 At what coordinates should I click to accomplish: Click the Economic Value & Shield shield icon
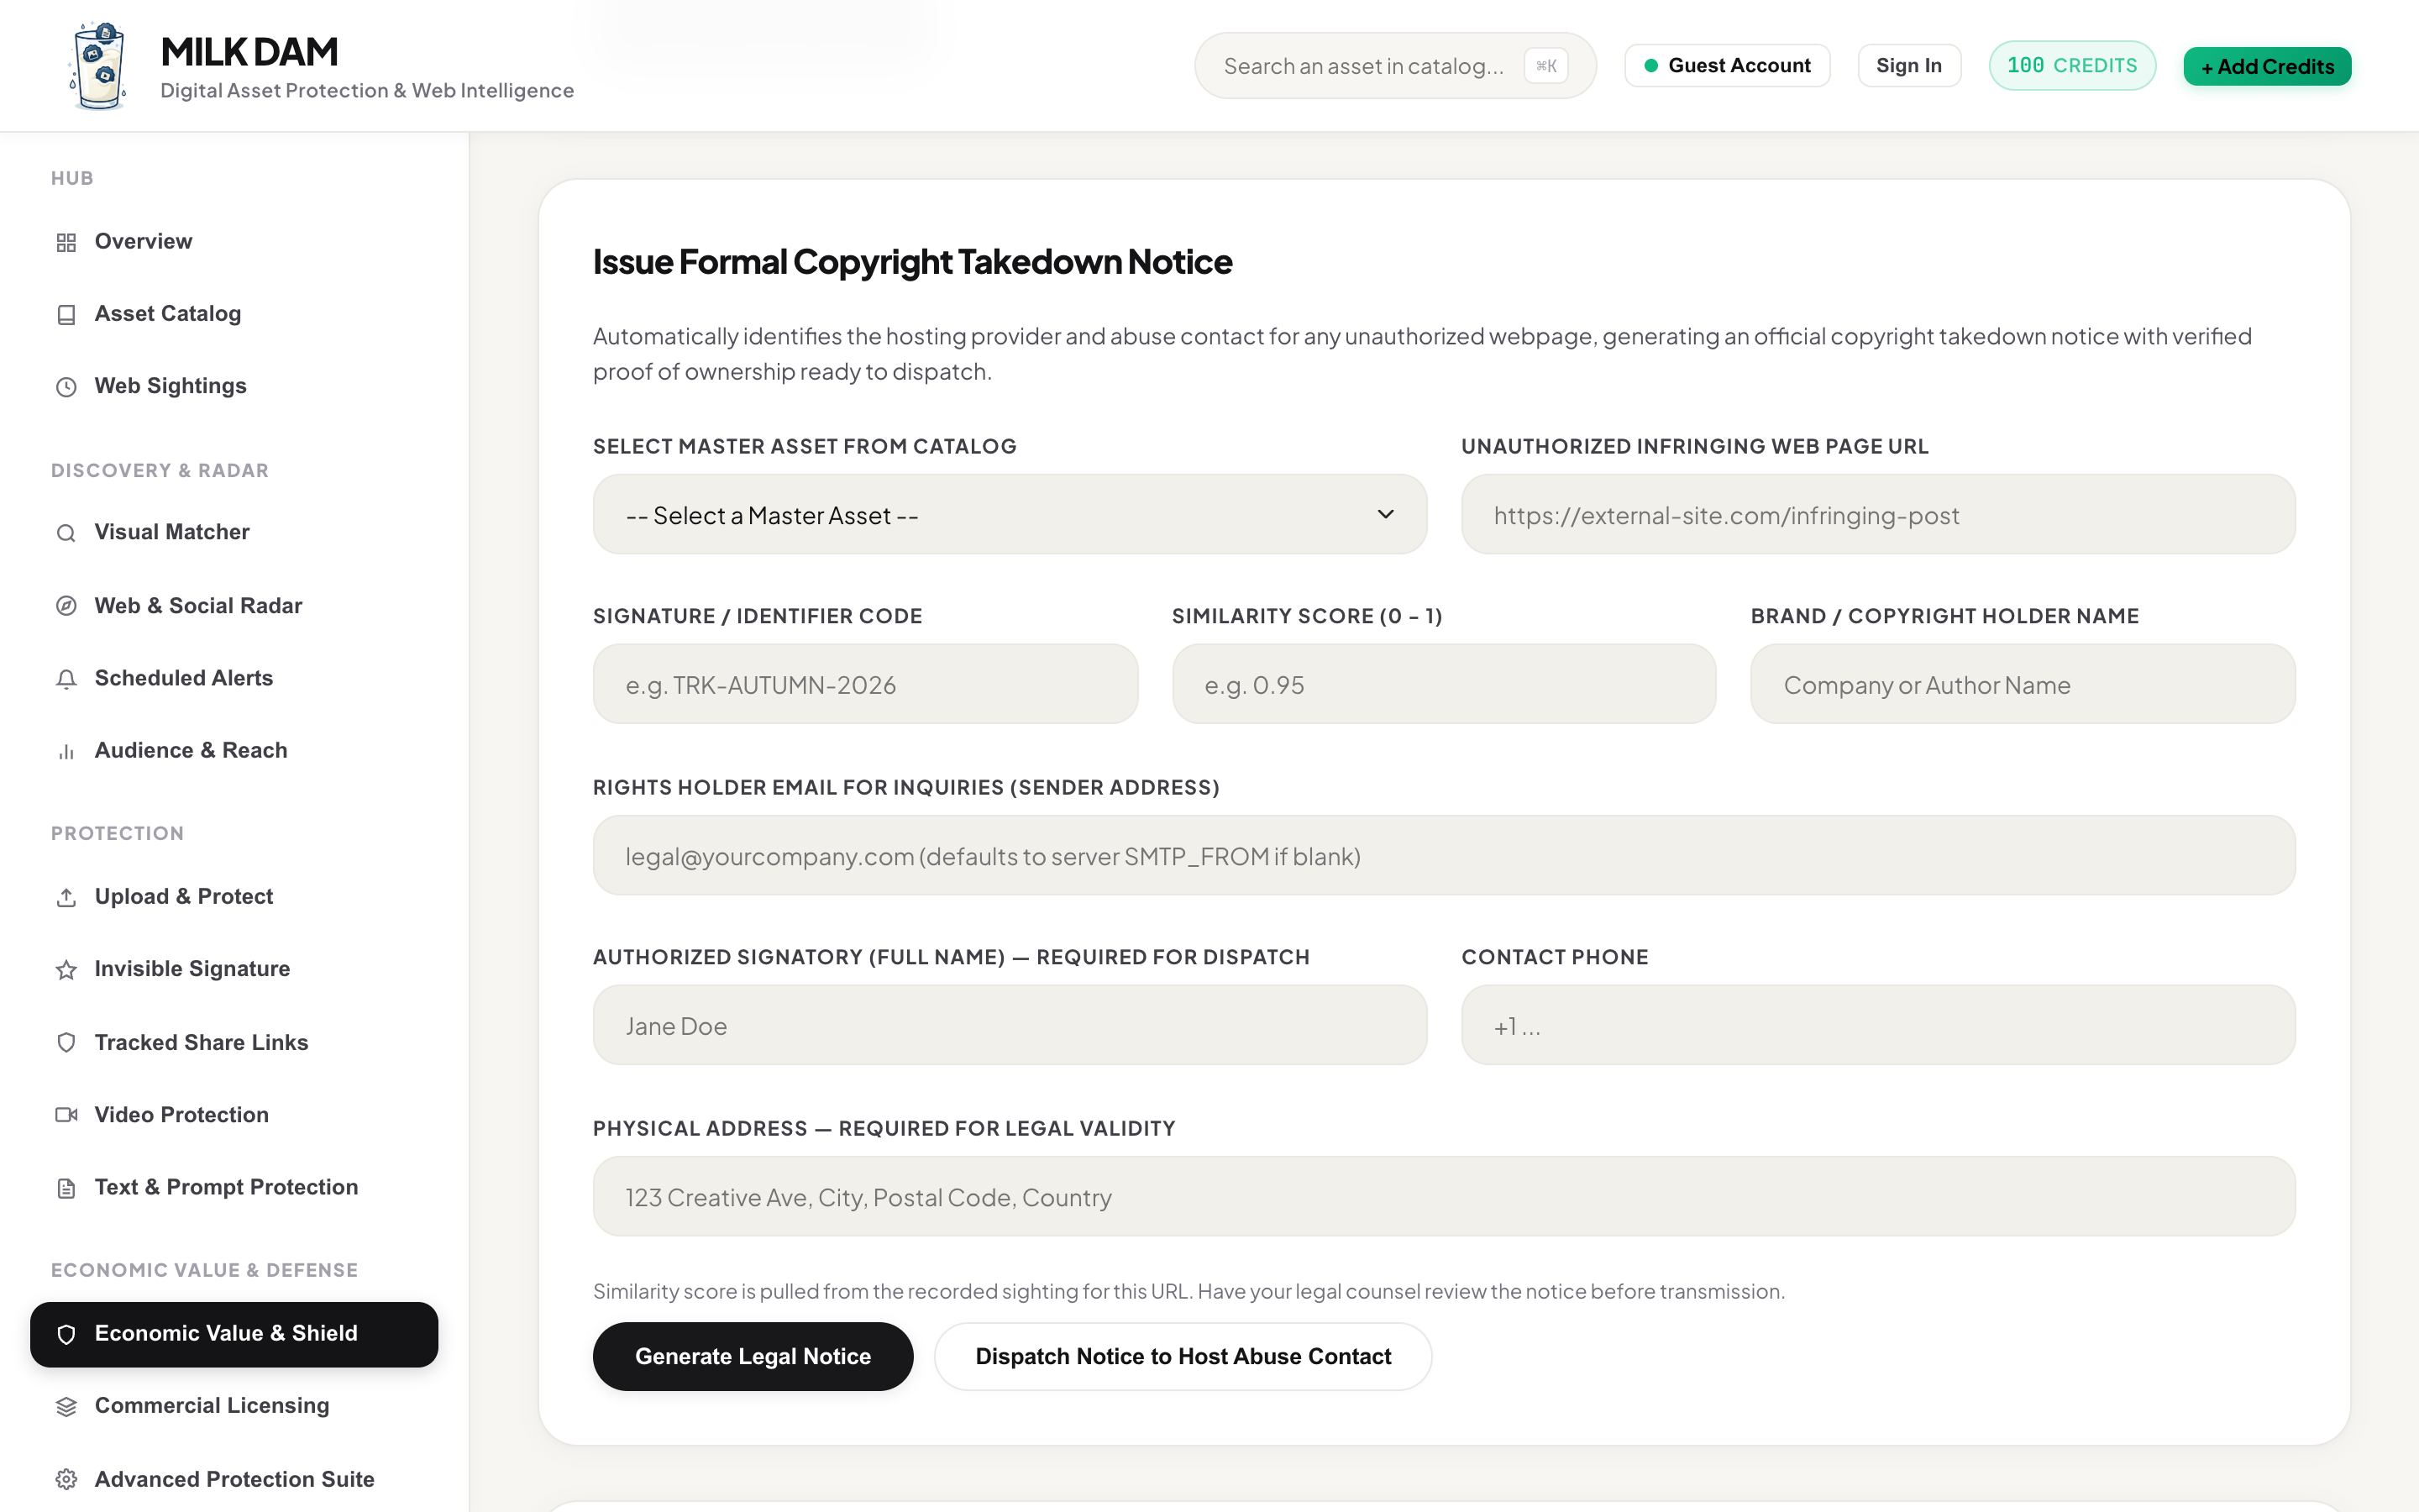point(66,1334)
